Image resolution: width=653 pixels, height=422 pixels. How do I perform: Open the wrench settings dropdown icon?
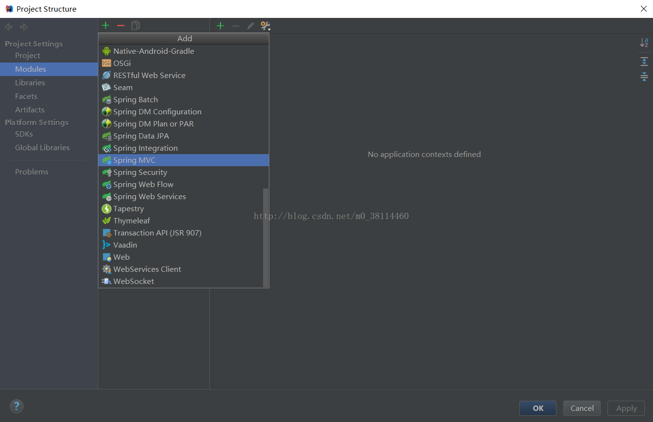tap(265, 26)
